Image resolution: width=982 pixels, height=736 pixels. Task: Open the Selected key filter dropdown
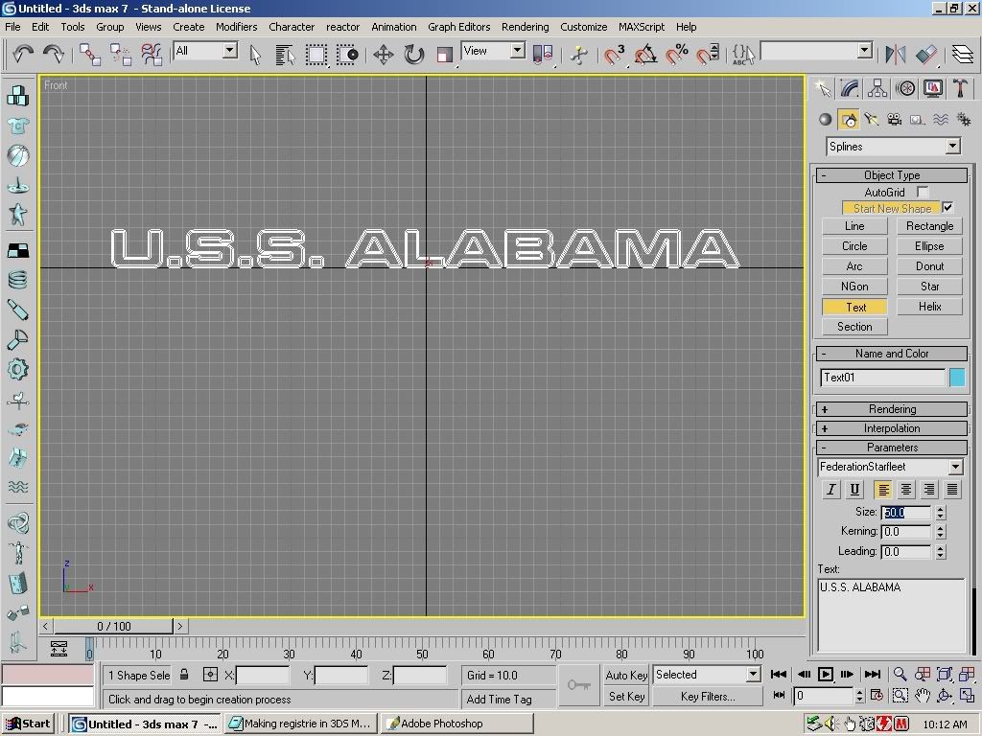click(754, 674)
